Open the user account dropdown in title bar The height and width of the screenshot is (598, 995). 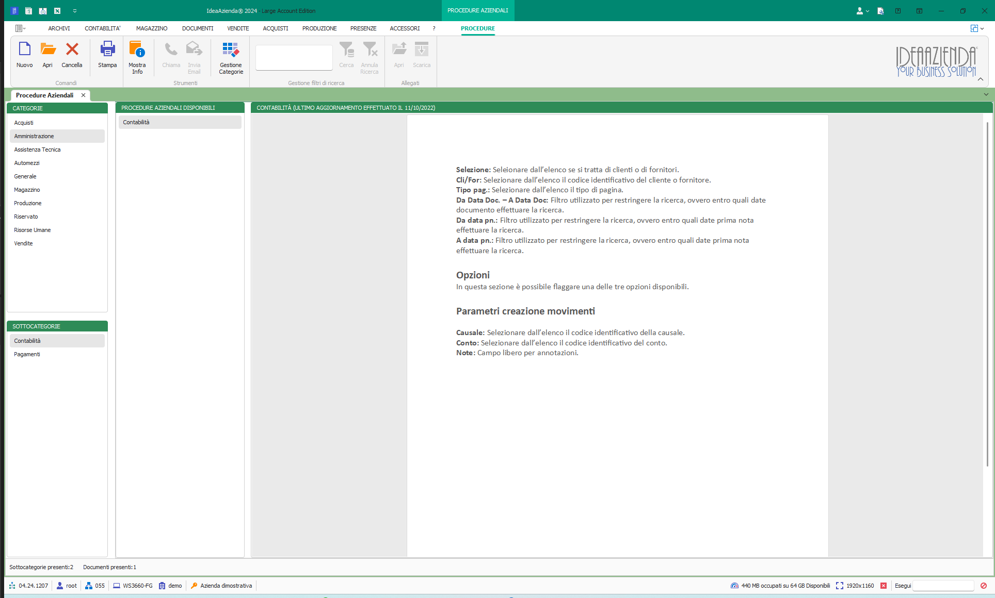863,11
